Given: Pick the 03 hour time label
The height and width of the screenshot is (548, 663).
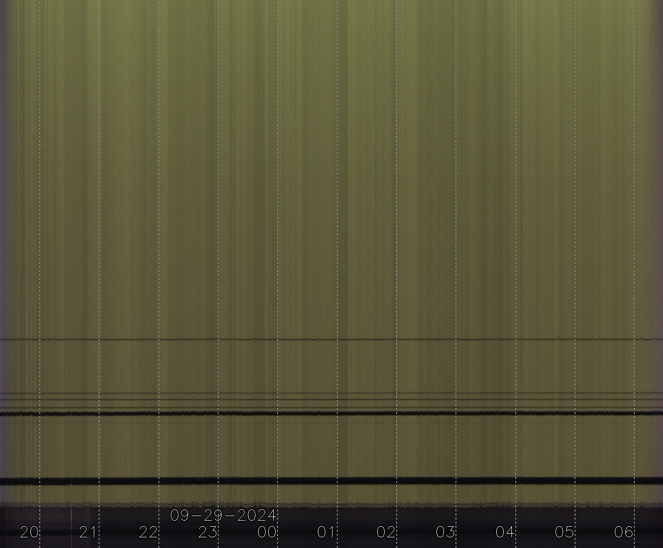Looking at the screenshot, I should point(446,532).
